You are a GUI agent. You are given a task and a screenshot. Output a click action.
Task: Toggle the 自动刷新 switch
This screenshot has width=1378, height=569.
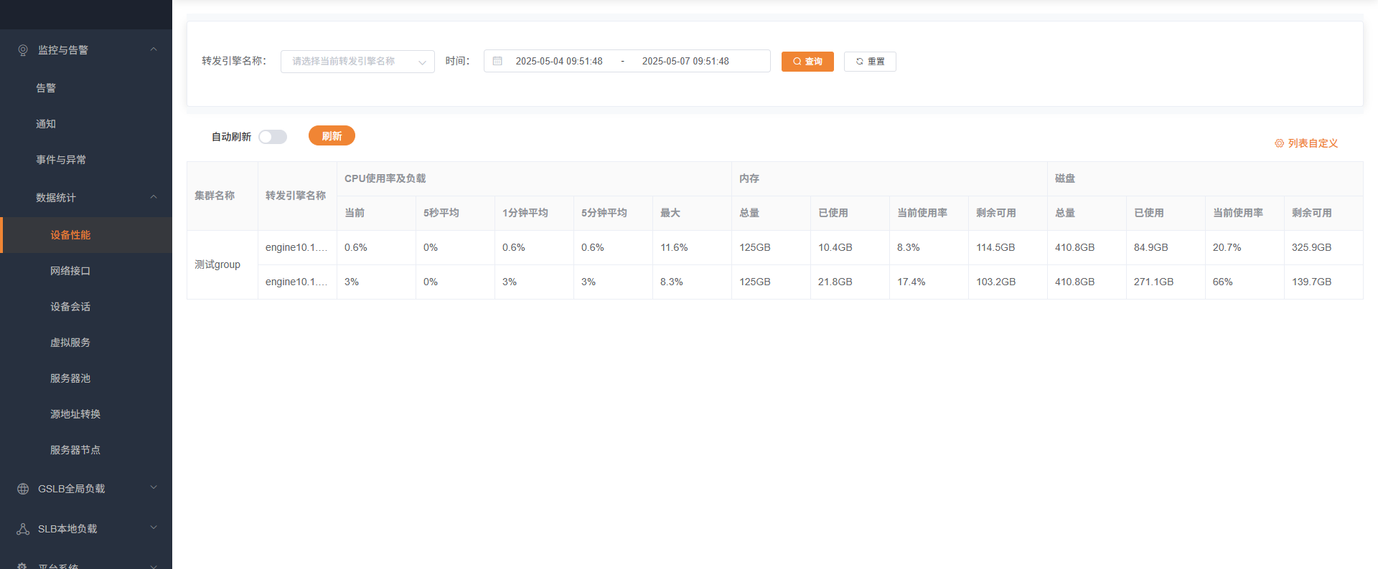[273, 137]
